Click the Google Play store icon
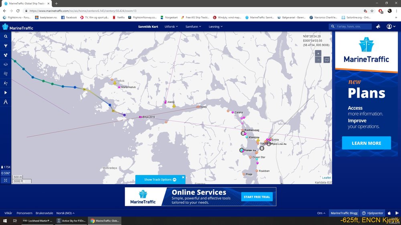The width and height of the screenshot is (401, 225). (x=397, y=213)
